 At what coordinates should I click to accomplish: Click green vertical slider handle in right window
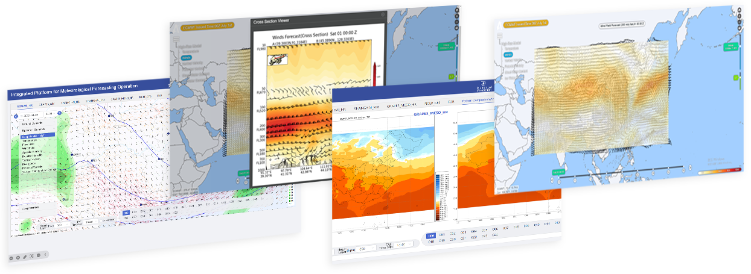[x=737, y=78]
